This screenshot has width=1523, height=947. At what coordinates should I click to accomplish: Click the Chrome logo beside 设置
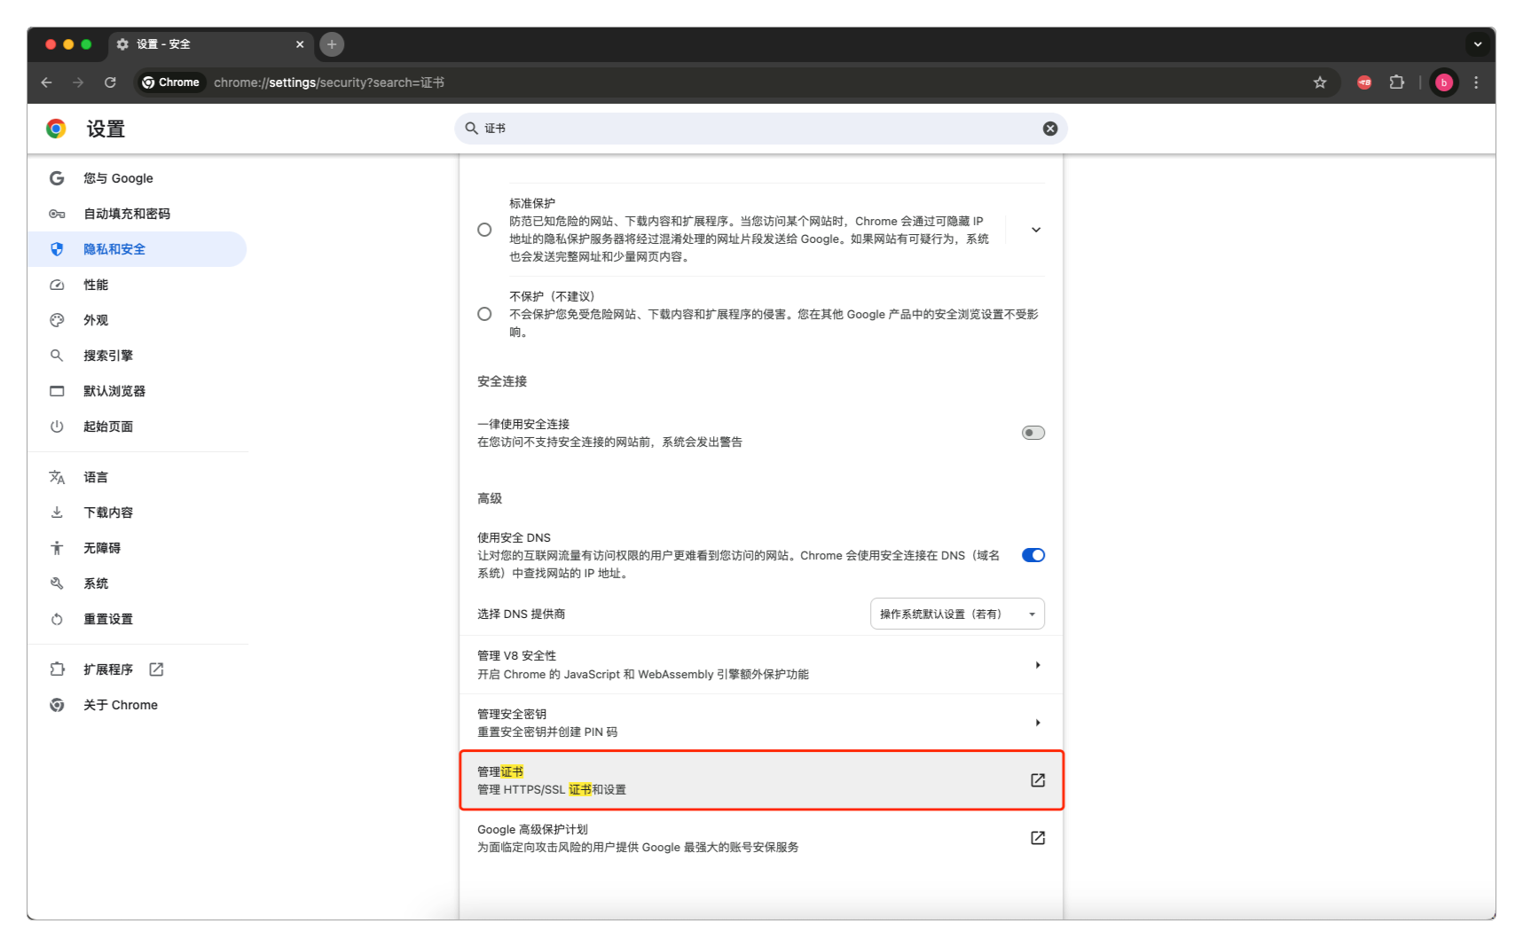(56, 129)
